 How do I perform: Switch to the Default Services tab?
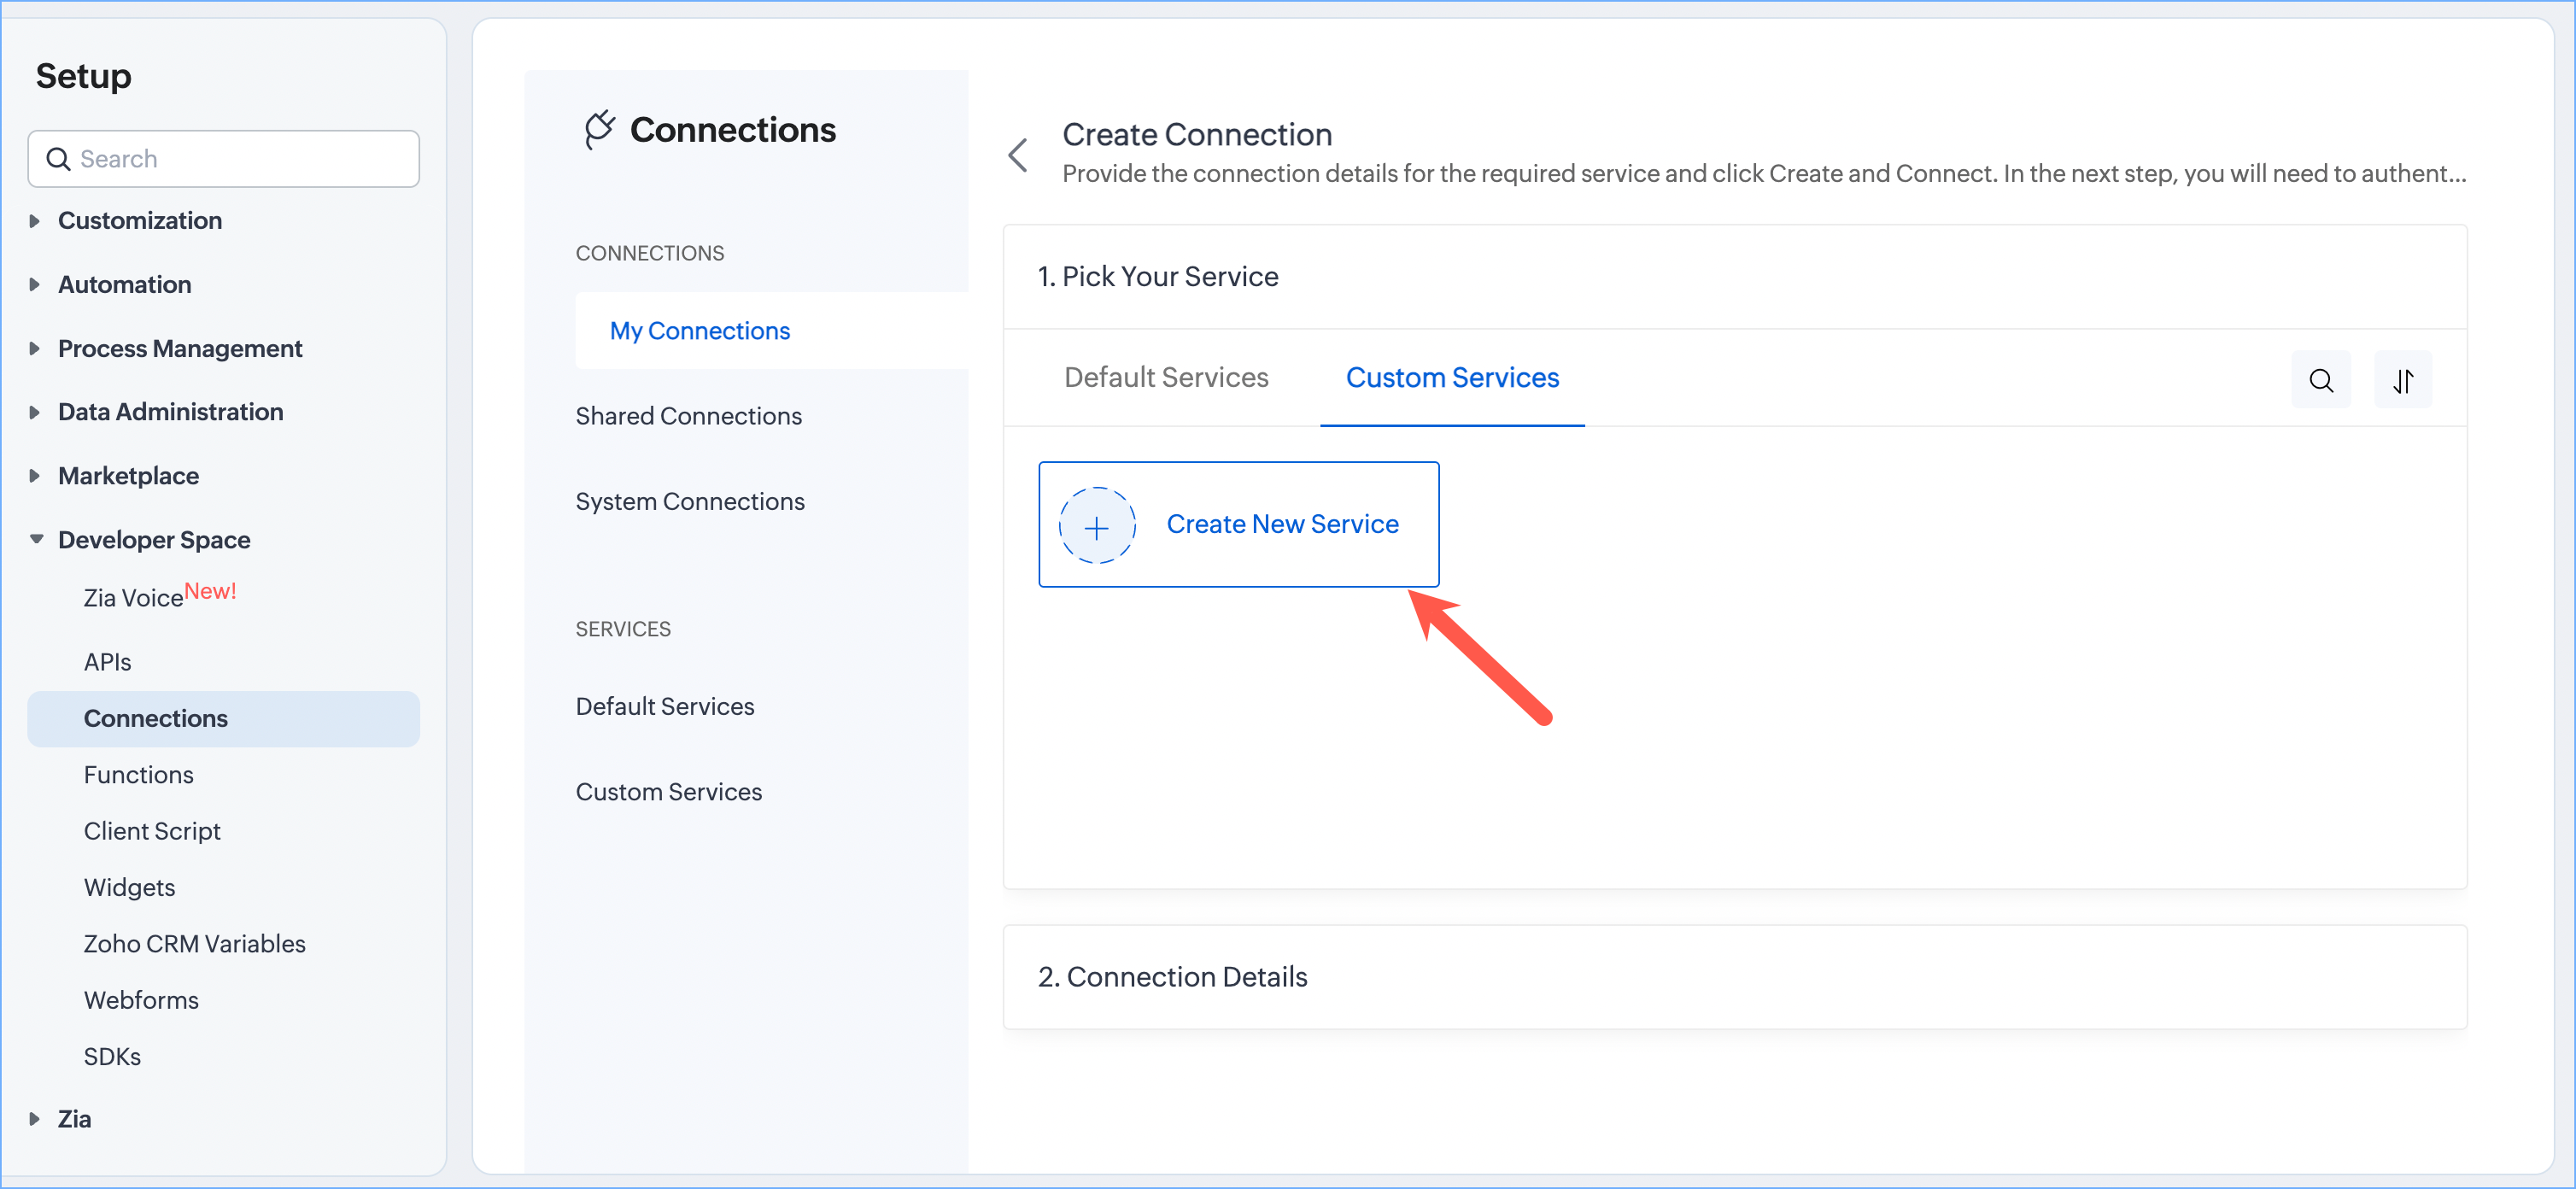[x=1166, y=378]
